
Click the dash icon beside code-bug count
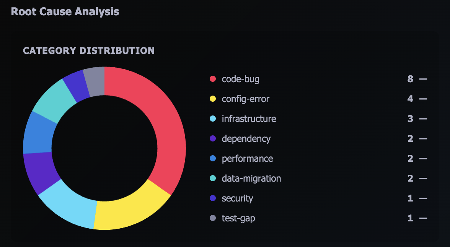click(x=423, y=79)
